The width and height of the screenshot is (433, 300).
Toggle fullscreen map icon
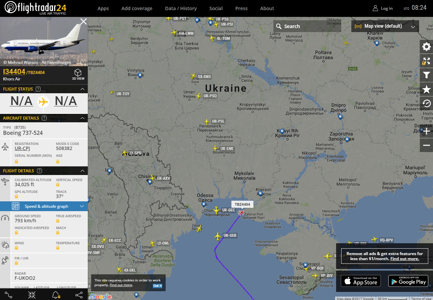coord(426,61)
